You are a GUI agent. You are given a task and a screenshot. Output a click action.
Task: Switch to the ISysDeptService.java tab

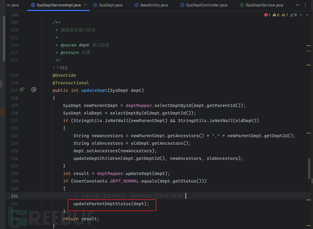(x=261, y=5)
